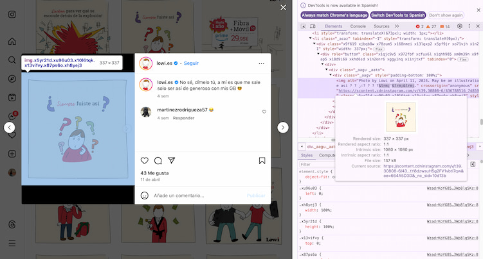
Task: Click the red errors counter showing 2
Action: pos(419,26)
